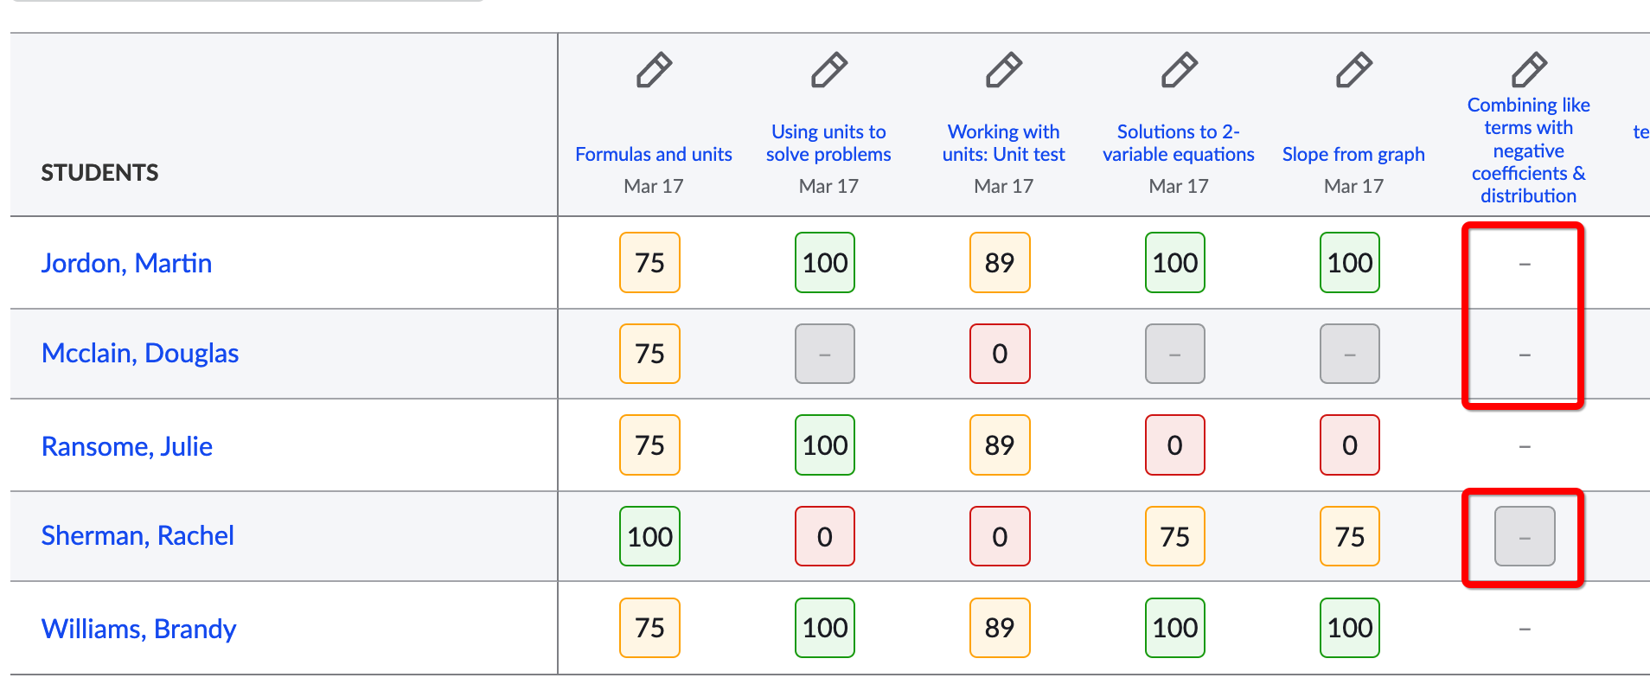Image resolution: width=1650 pixels, height=697 pixels.
Task: Select Julie Ransome's 0 for Slope from graph
Action: coord(1349,444)
